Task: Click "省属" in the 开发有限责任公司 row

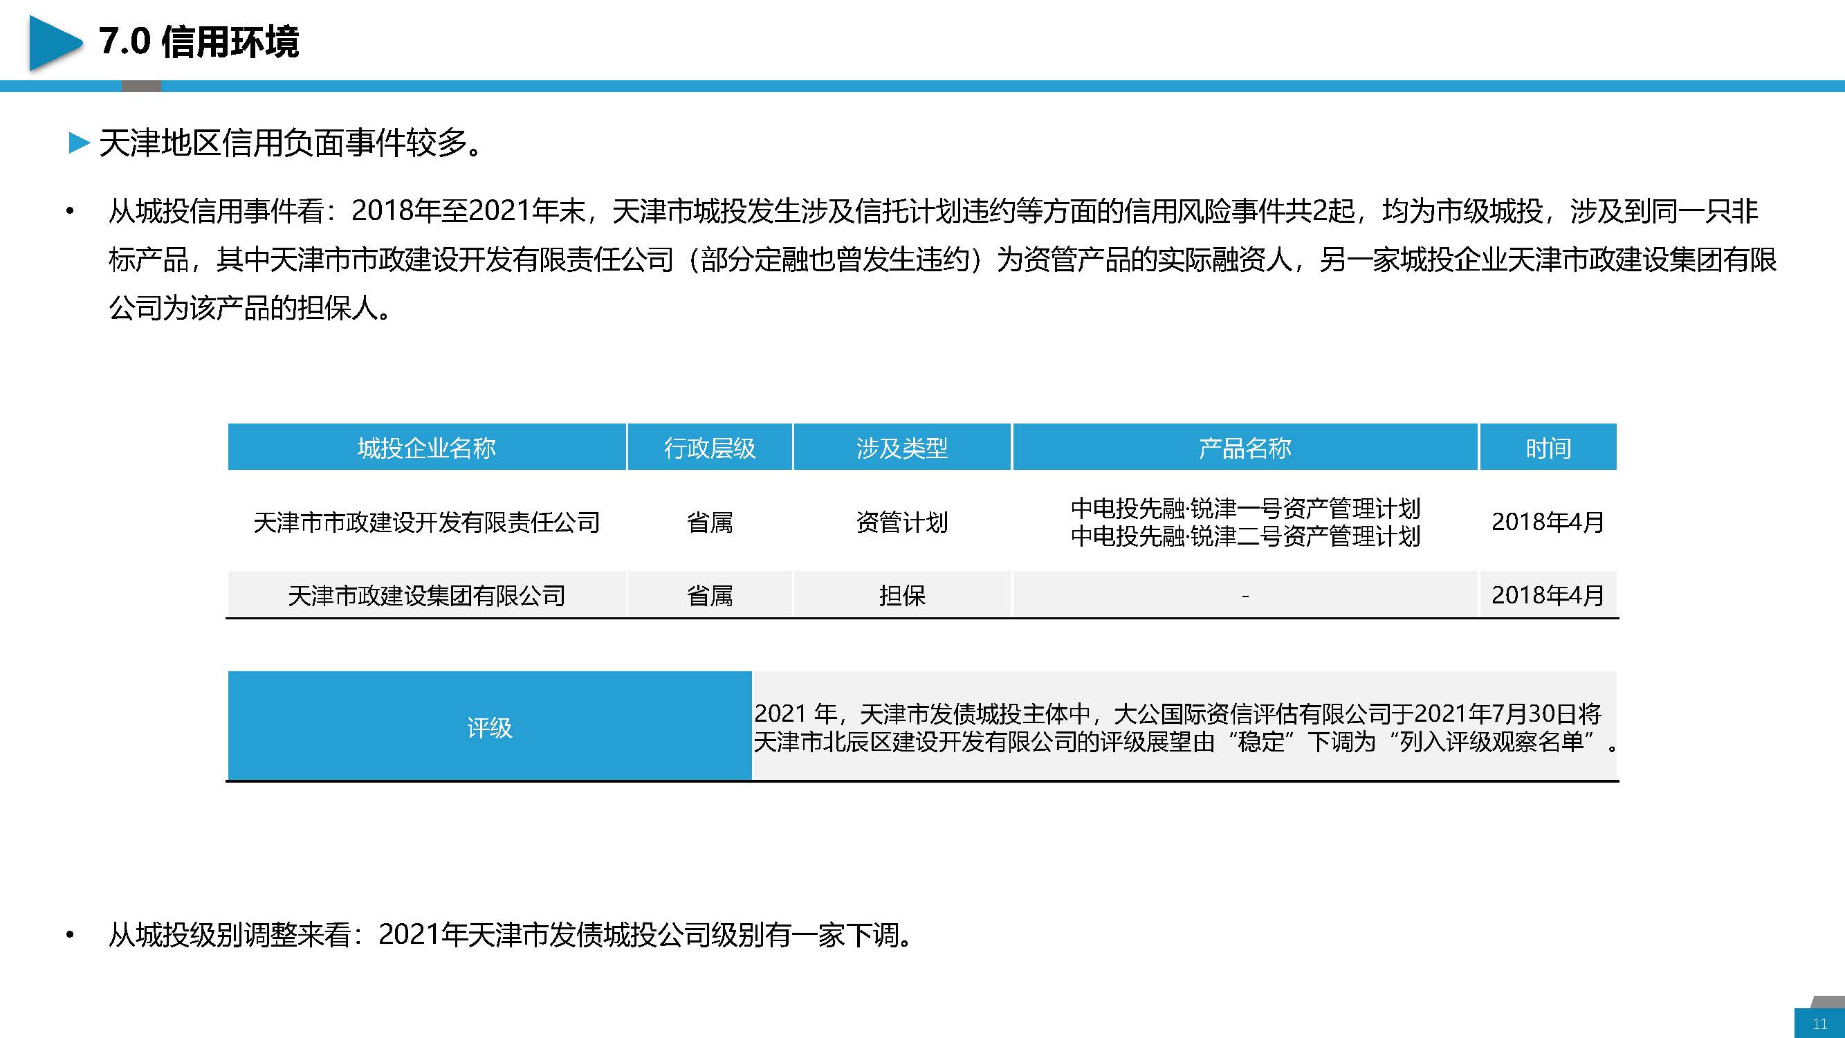Action: tap(710, 522)
